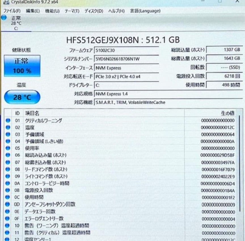This screenshot has width=245, height=241.
Task: Click the status icon for row 0E データエラー回数
Action: 7,212
